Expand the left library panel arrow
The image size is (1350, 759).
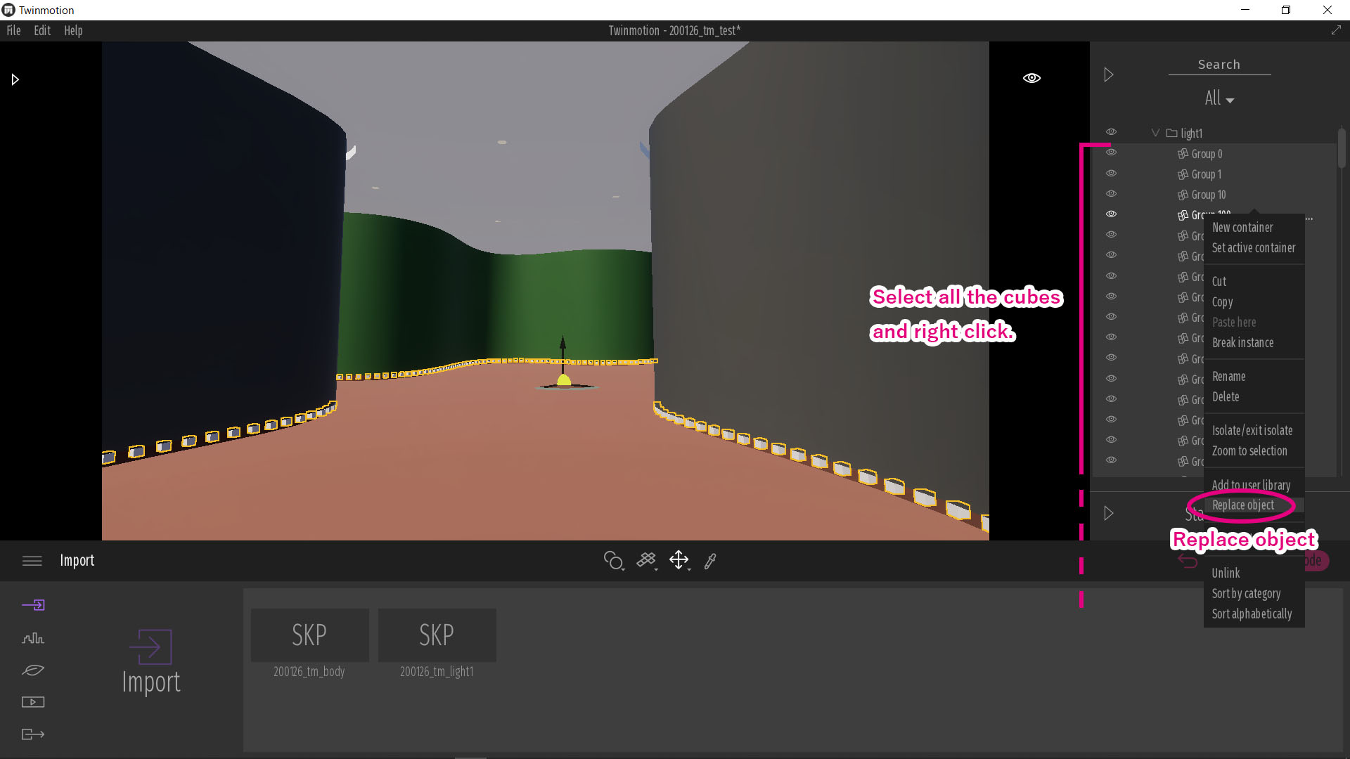click(x=15, y=79)
